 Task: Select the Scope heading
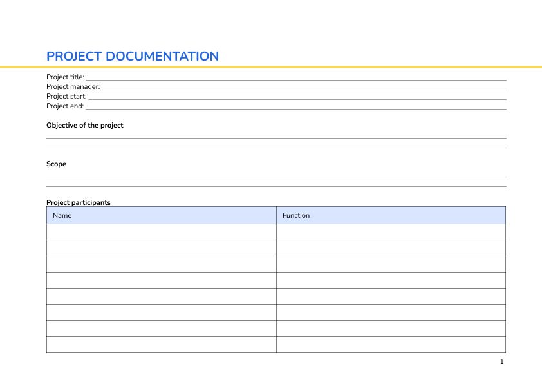click(56, 164)
